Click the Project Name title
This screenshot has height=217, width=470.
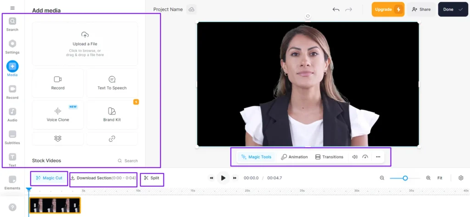[x=168, y=9]
